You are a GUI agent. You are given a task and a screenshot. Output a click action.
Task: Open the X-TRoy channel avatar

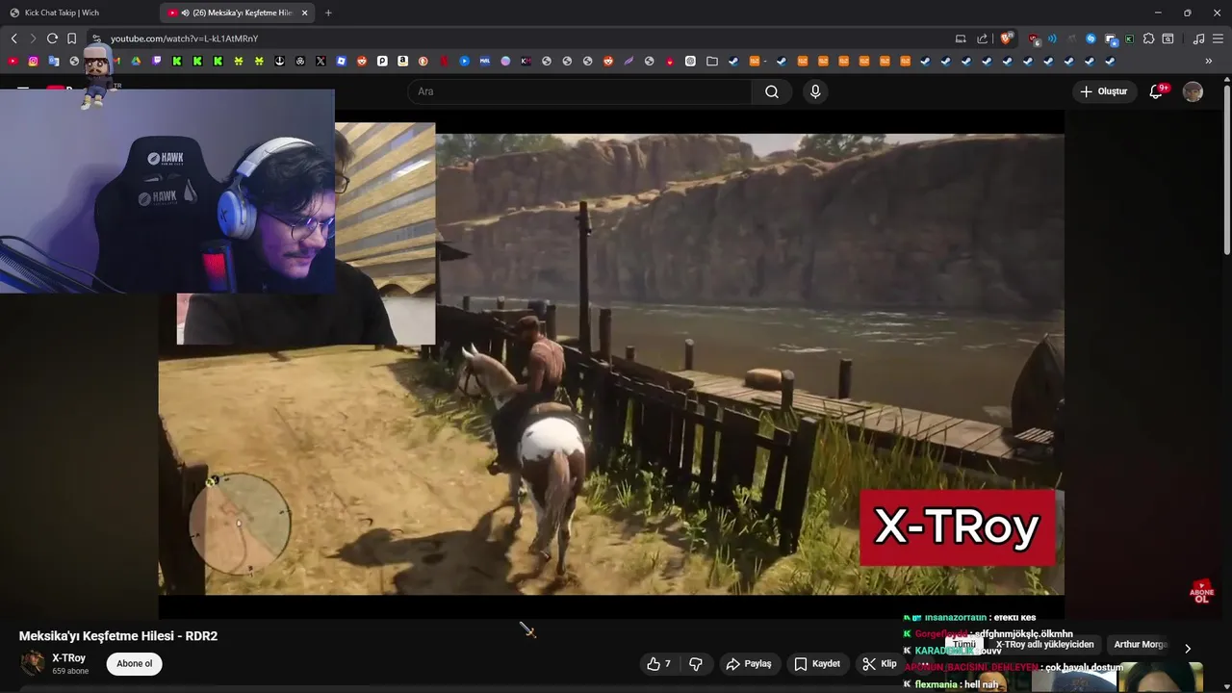point(33,663)
